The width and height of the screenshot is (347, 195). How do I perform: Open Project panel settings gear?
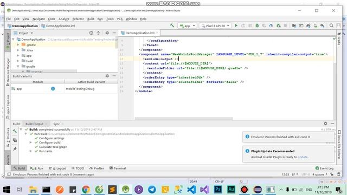[107, 33]
